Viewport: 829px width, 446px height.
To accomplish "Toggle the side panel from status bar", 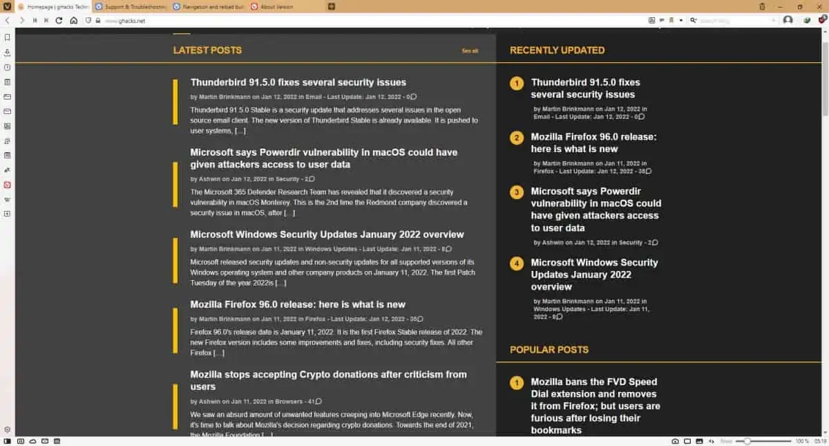I will [x=7, y=440].
